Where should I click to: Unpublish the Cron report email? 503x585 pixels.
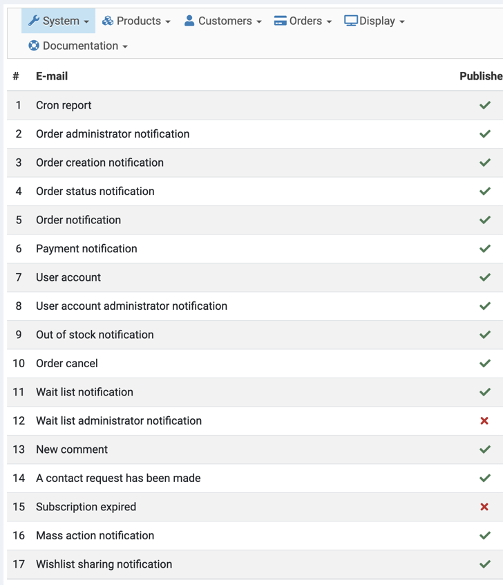click(x=484, y=105)
